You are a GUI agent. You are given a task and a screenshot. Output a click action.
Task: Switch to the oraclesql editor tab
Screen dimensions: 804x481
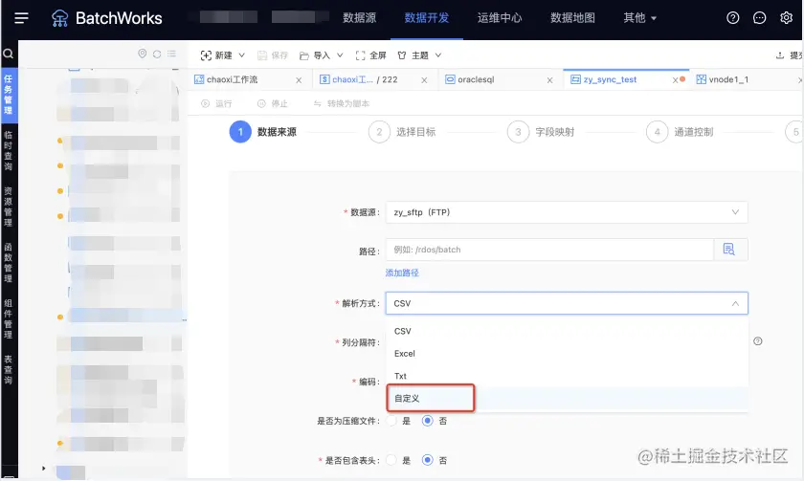[476, 80]
